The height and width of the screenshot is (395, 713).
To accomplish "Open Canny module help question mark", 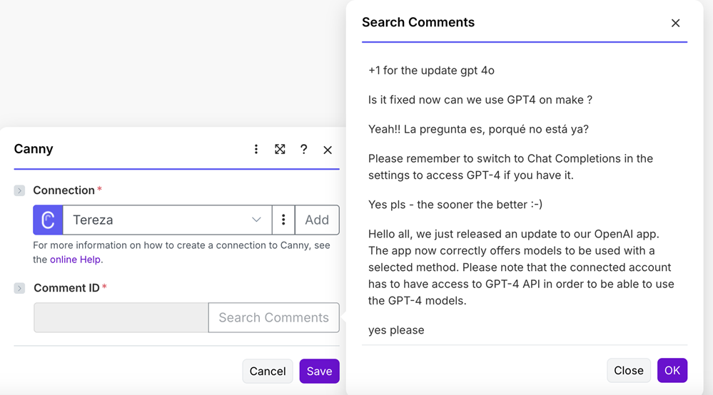I will point(303,149).
